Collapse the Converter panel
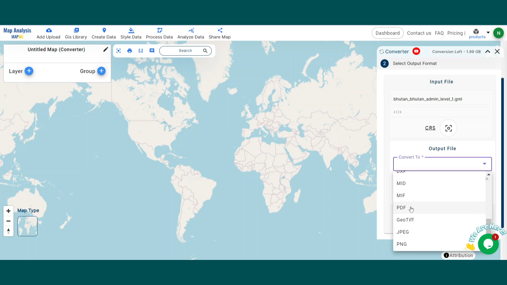The height and width of the screenshot is (285, 507). coord(487,51)
